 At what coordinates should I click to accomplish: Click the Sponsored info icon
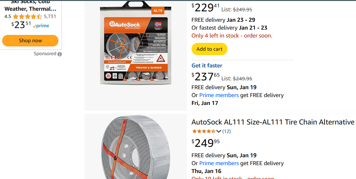(60, 54)
